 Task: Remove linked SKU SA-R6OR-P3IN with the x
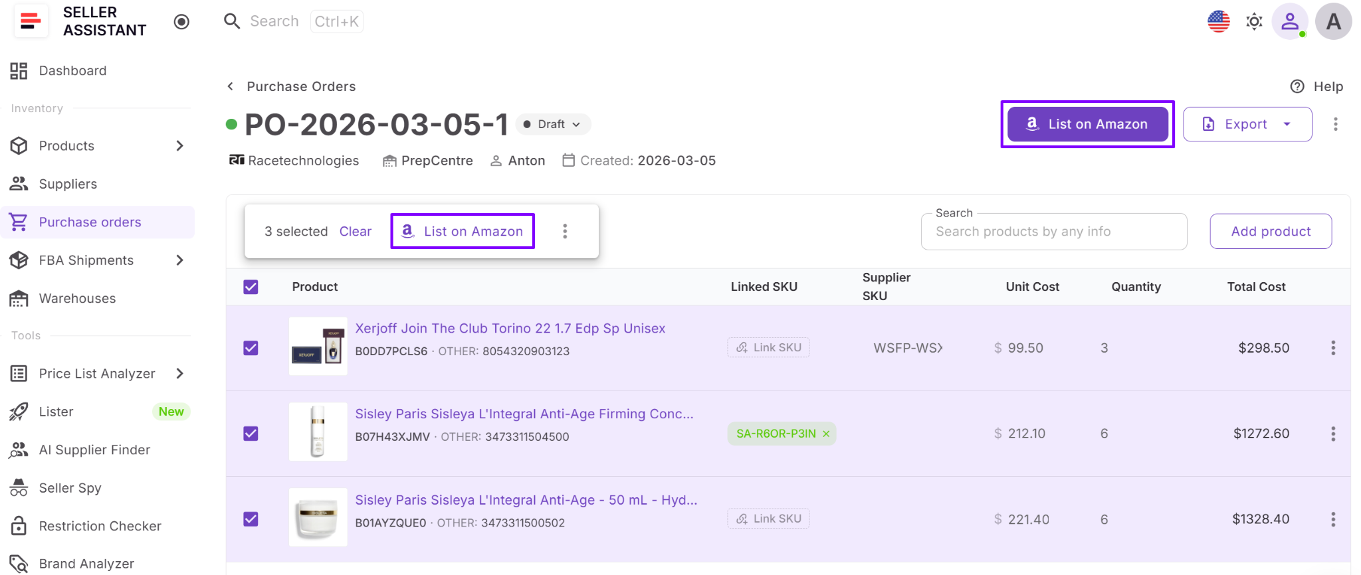[826, 434]
